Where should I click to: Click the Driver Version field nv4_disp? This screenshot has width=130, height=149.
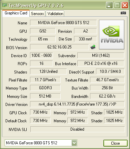point(77,104)
